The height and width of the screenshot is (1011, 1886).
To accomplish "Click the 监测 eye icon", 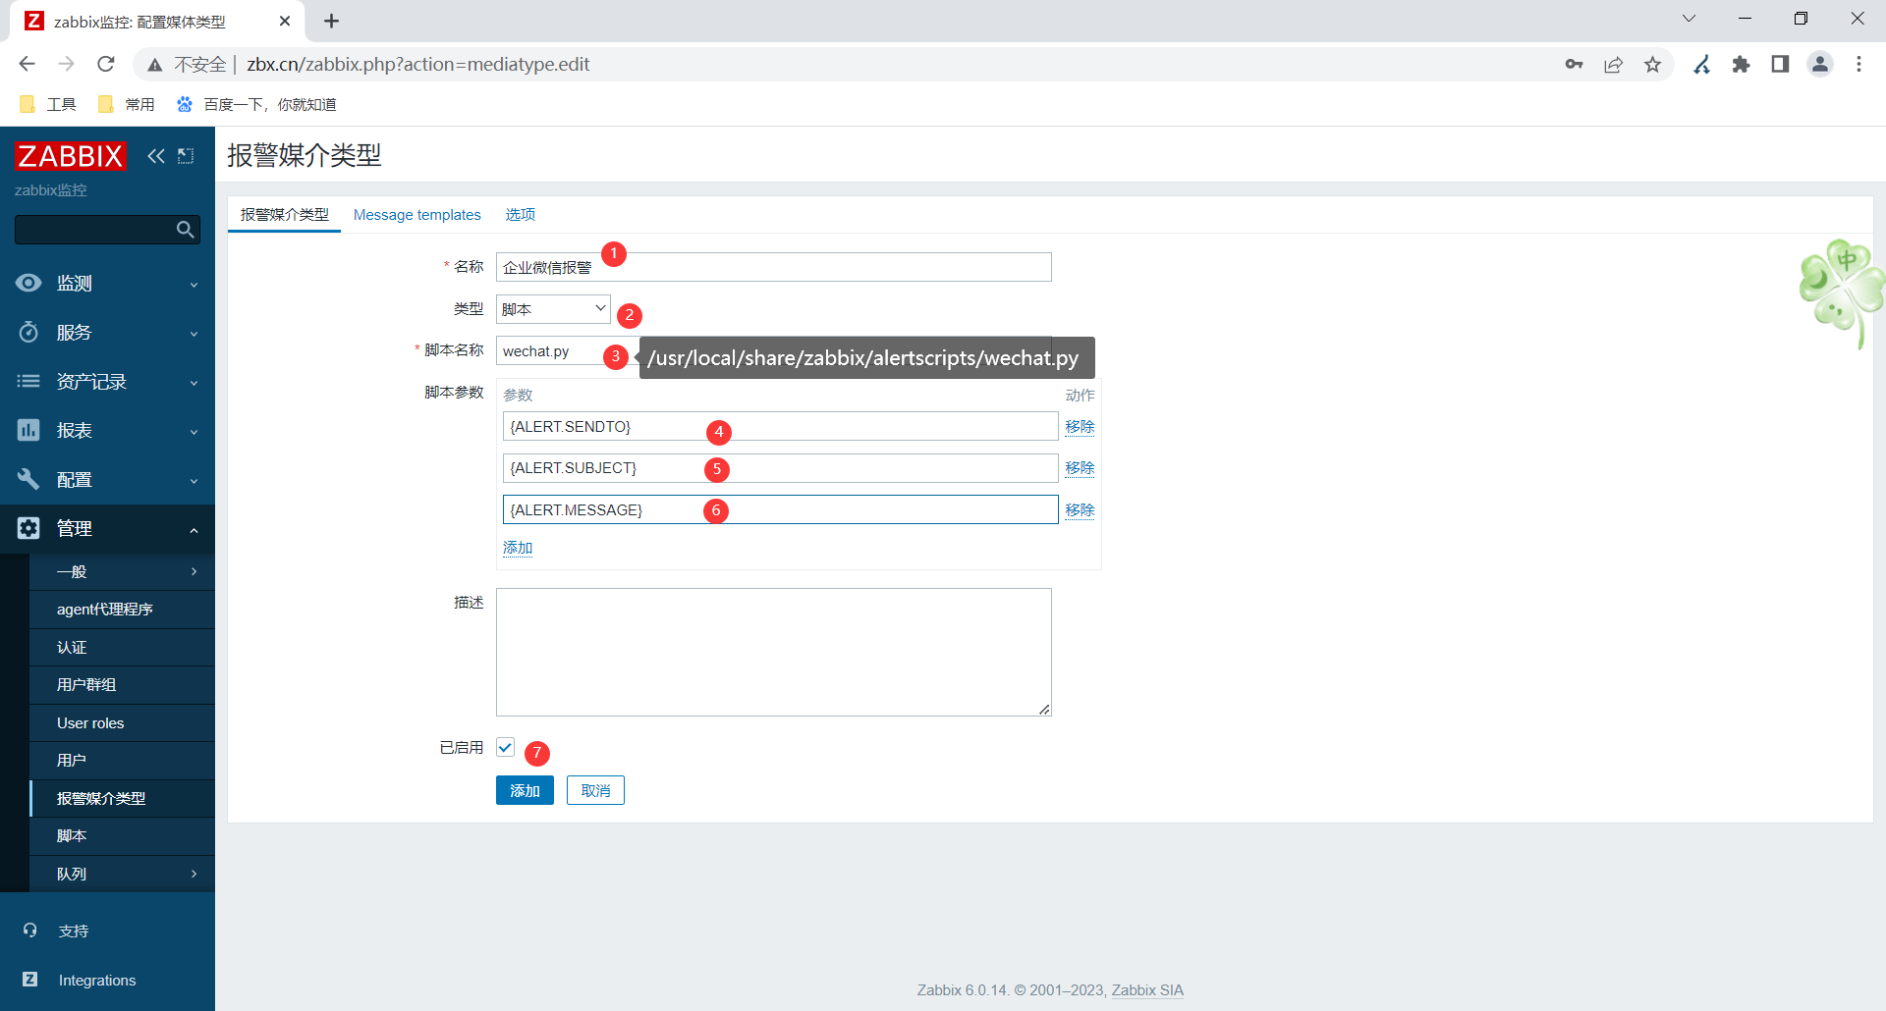I will [28, 283].
